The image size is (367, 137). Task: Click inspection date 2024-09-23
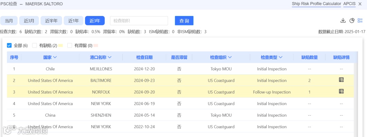tap(144, 80)
